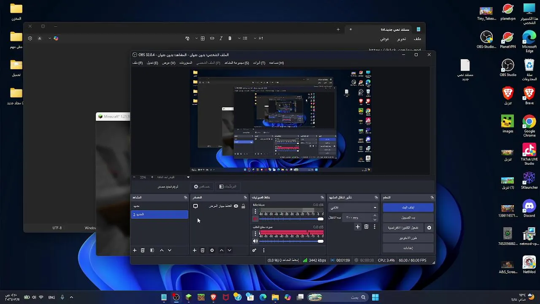Add a new scene with the plus icon
The width and height of the screenshot is (540, 304).
(135, 250)
